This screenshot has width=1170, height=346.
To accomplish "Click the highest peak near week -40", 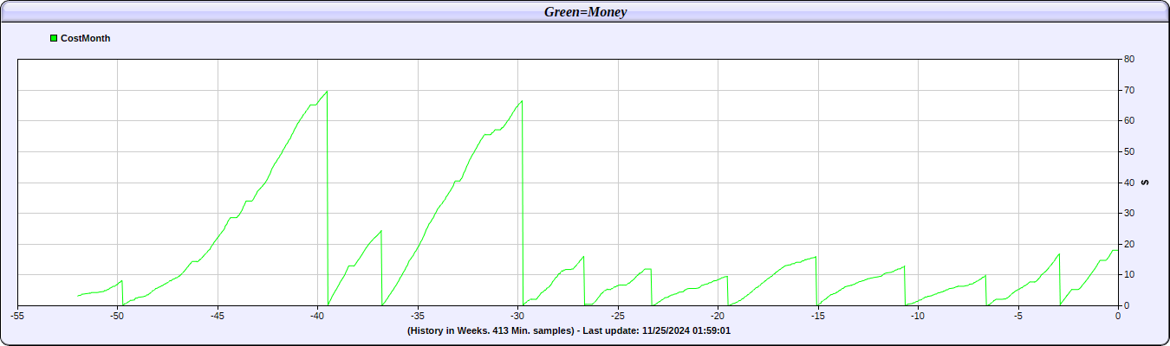I will click(327, 91).
